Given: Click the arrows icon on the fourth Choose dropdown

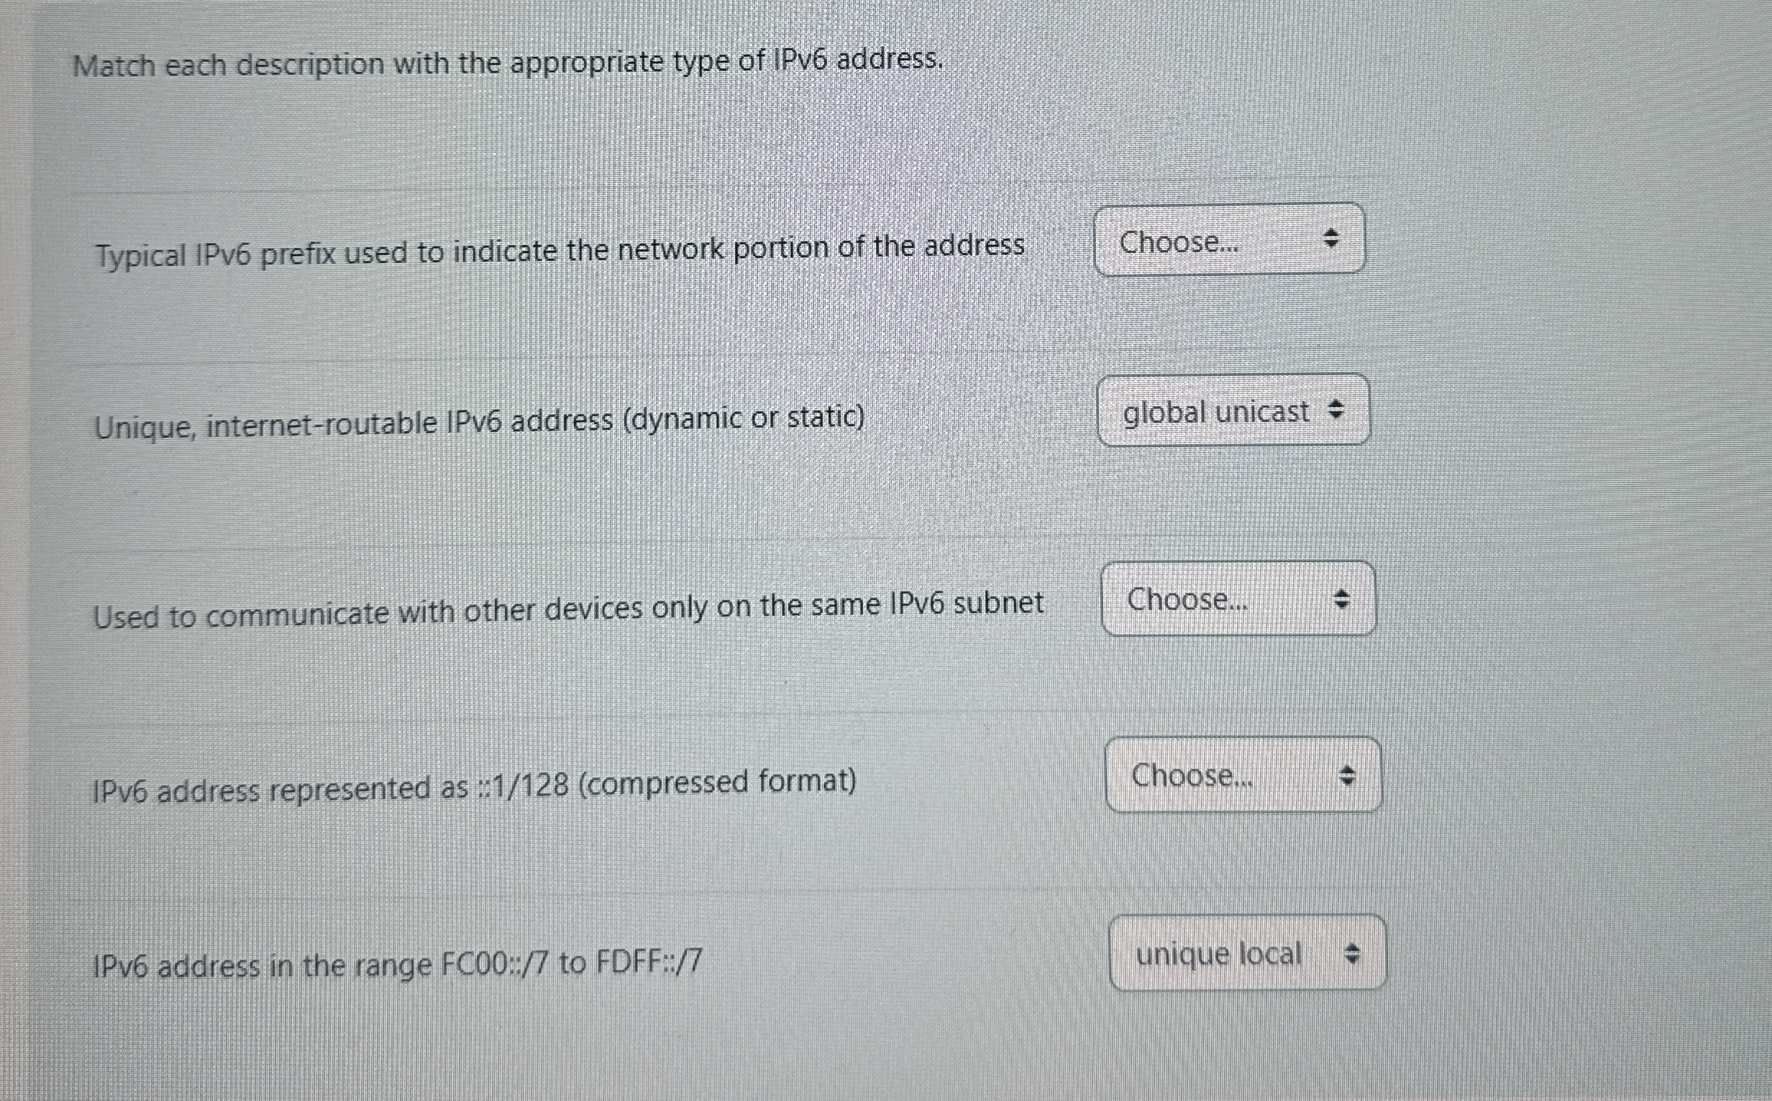Looking at the screenshot, I should tap(1347, 777).
